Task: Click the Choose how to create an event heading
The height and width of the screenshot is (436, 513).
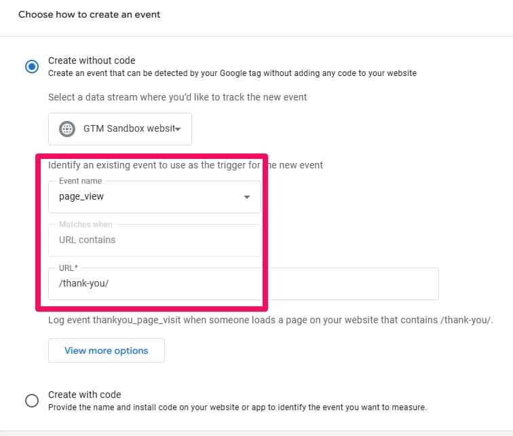Action: click(x=89, y=14)
